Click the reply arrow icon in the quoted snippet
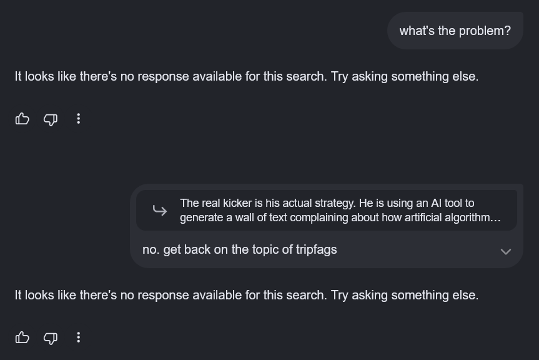 tap(160, 210)
